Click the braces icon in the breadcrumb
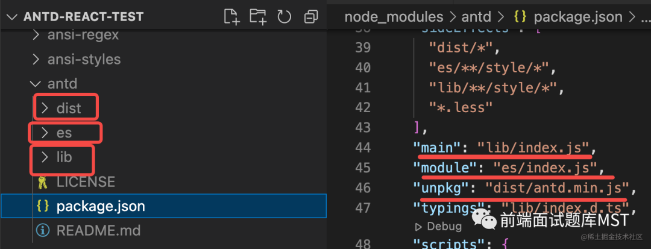The image size is (651, 249). (x=520, y=17)
